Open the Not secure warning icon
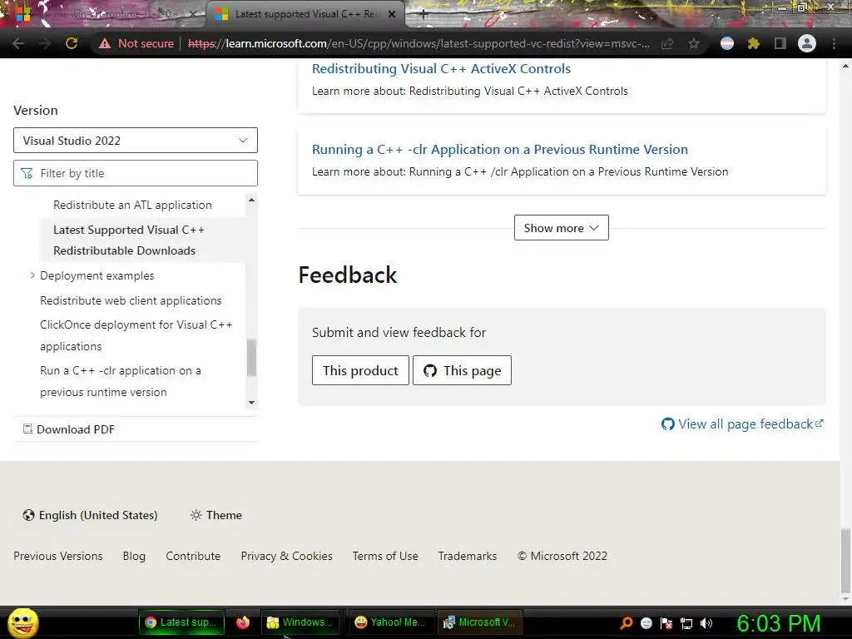The height and width of the screenshot is (639, 852). pyautogui.click(x=105, y=43)
